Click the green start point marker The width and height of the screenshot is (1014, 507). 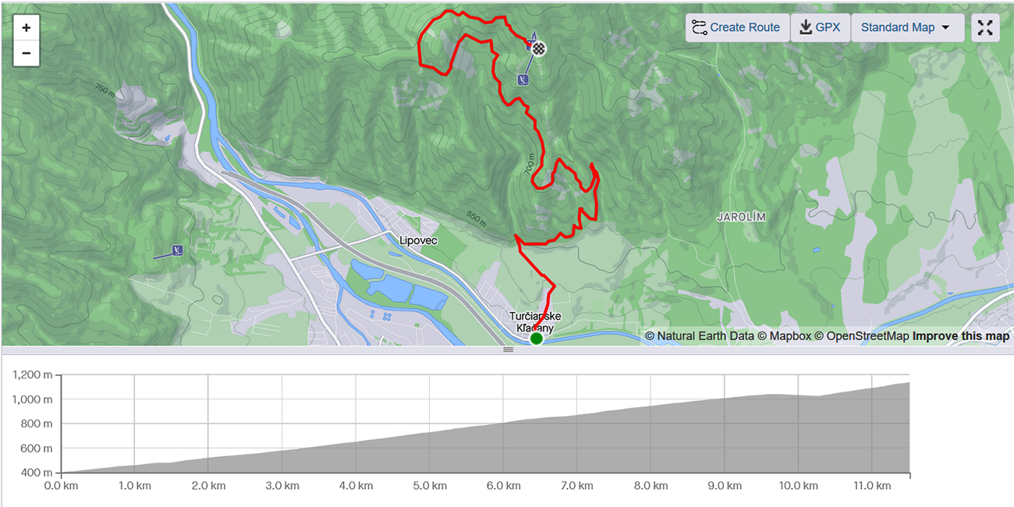tap(537, 339)
